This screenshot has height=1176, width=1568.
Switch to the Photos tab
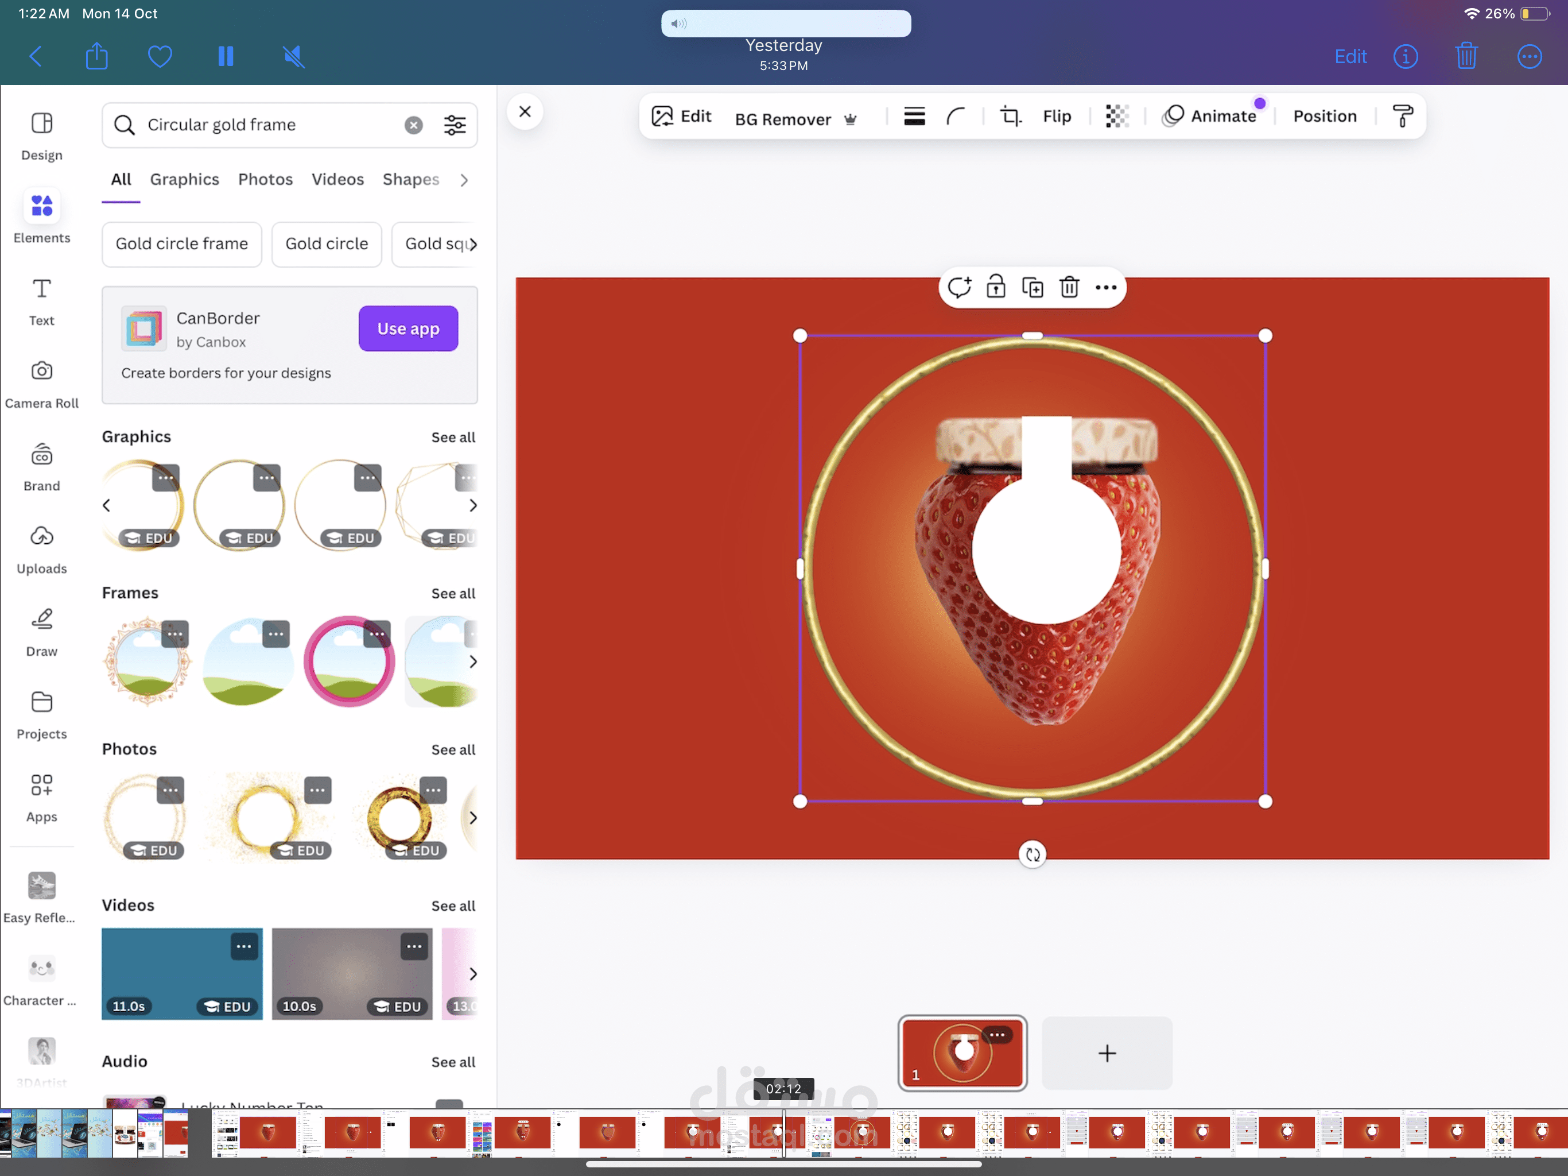pyautogui.click(x=265, y=180)
